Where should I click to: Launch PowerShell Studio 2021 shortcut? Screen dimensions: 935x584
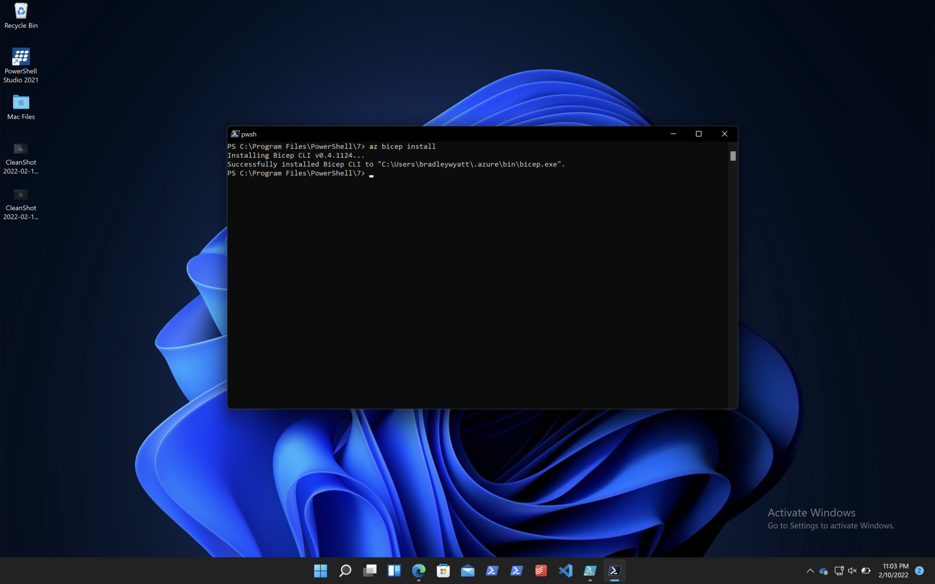pos(21,66)
